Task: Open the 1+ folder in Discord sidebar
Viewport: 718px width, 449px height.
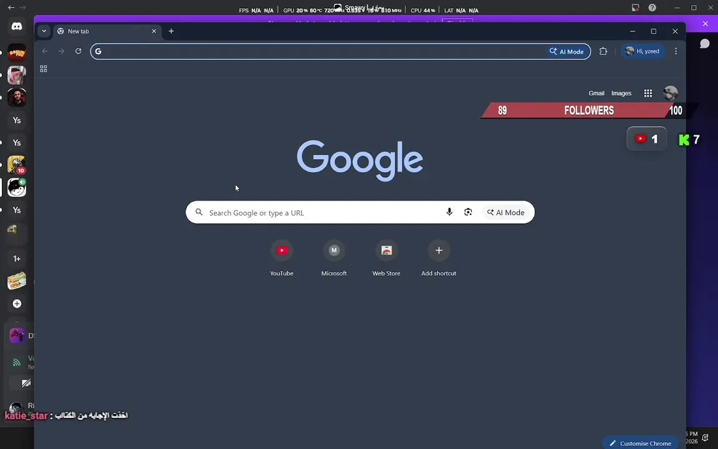Action: [17, 259]
